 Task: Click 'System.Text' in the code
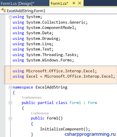pos(39,49)
